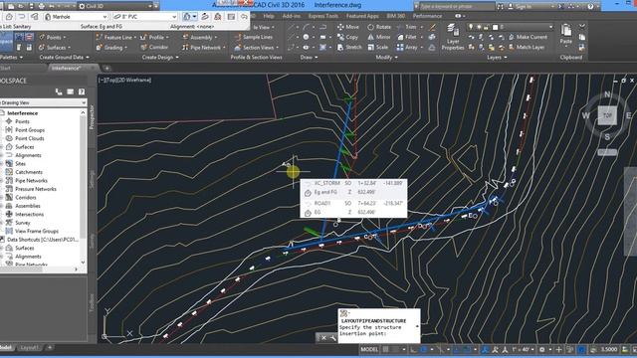637x358 pixels.
Task: Toggle the grid display in status bar
Action: pos(385,349)
